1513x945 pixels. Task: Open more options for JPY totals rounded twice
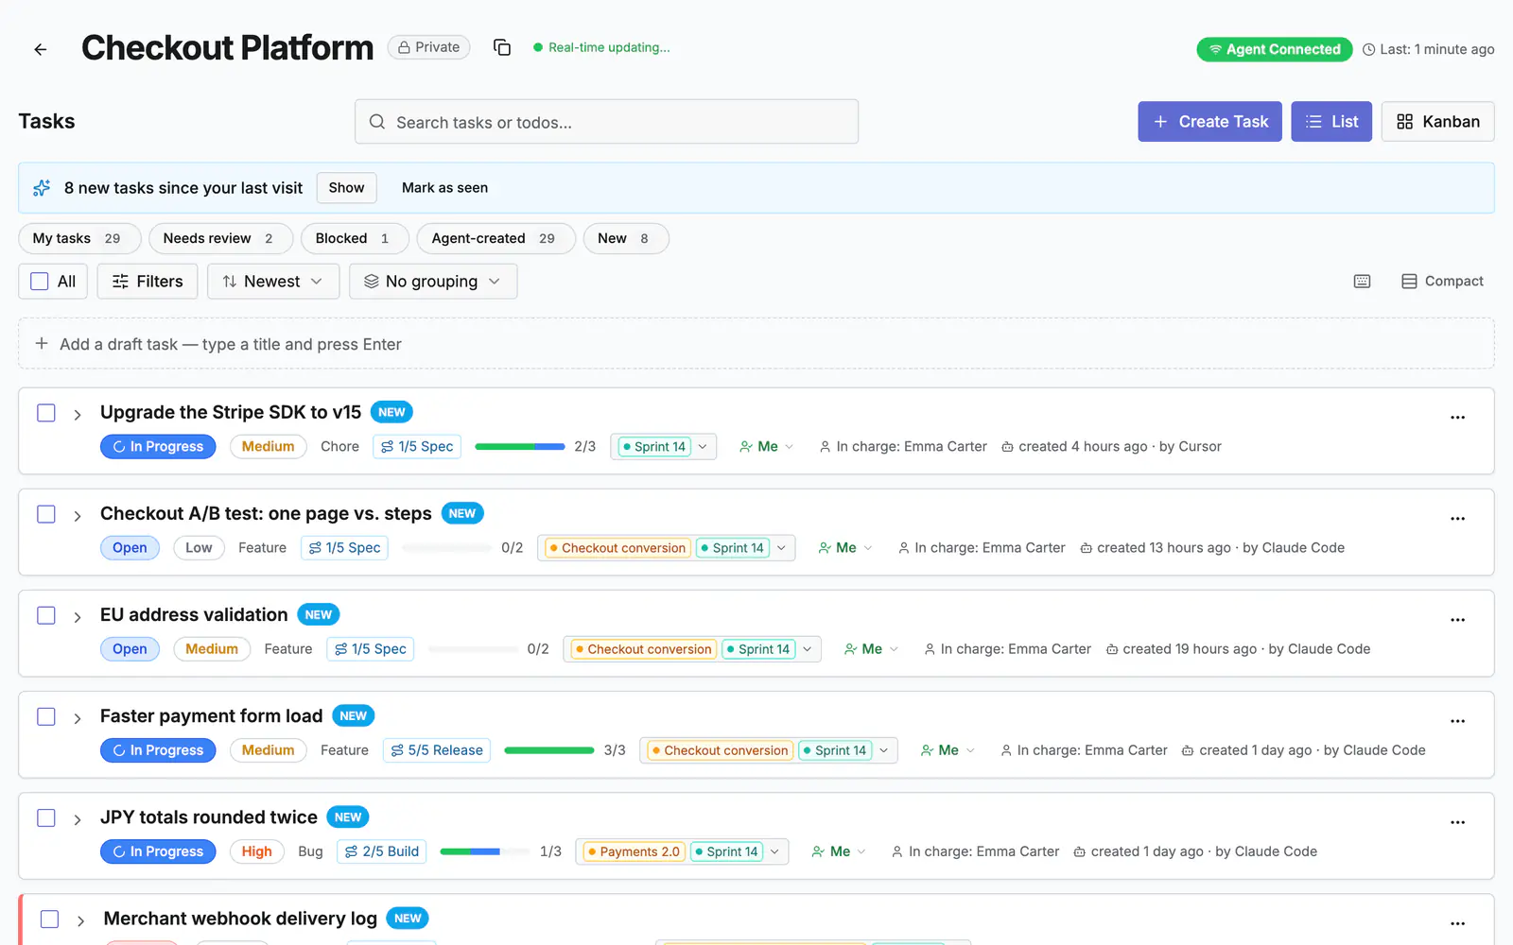[1457, 821]
